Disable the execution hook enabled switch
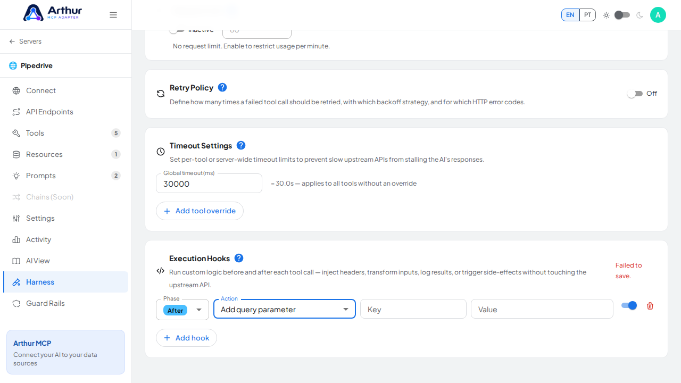 629,305
